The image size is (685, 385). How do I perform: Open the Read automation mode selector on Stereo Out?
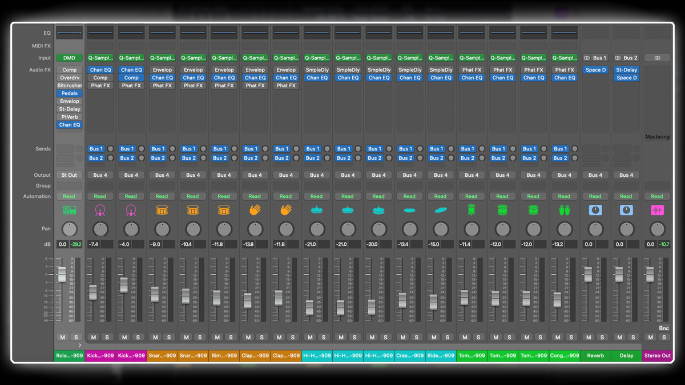tap(656, 196)
